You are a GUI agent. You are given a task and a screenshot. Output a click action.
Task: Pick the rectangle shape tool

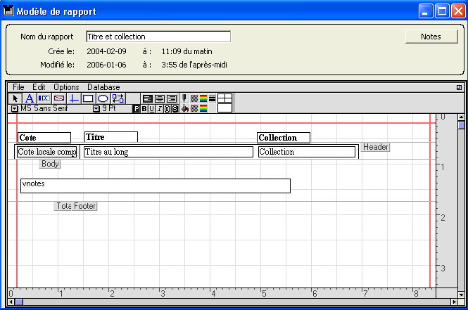click(x=88, y=98)
